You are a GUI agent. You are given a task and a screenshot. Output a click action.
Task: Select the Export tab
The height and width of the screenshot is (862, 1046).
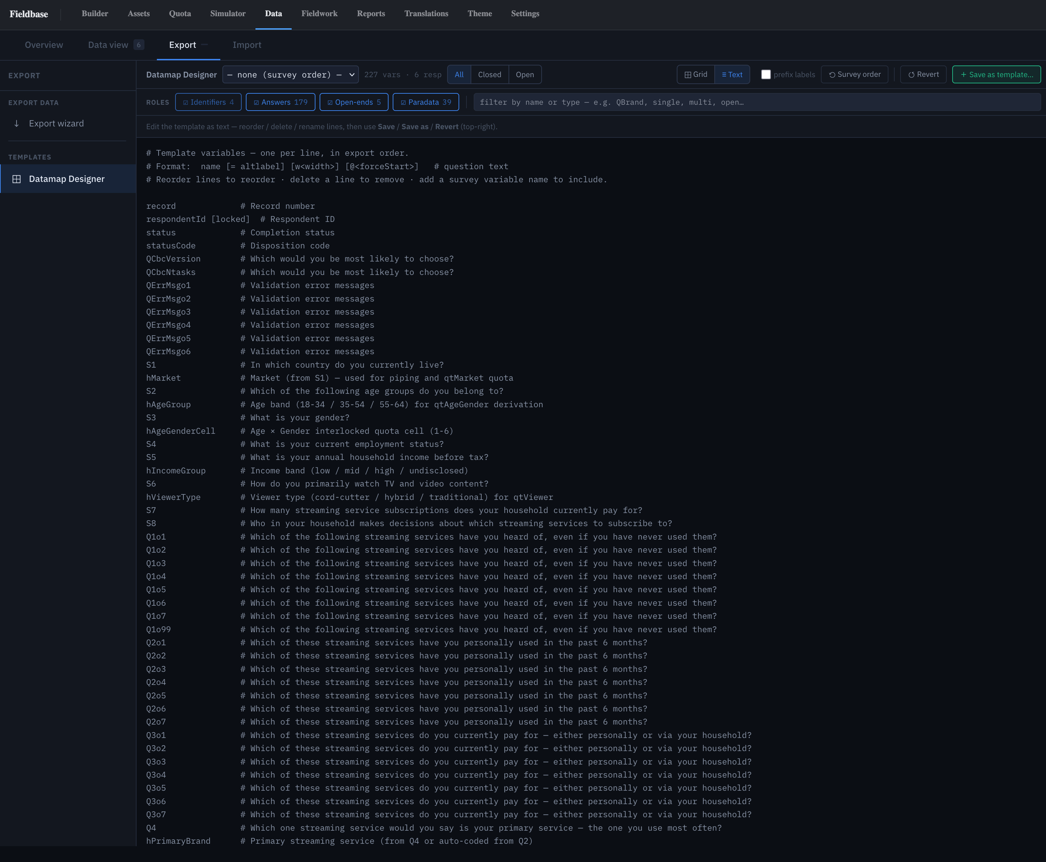[188, 45]
